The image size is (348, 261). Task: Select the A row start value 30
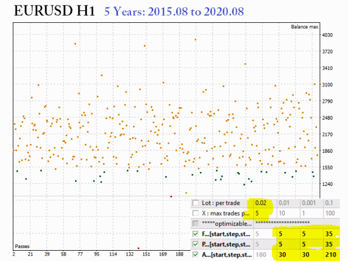pyautogui.click(x=283, y=254)
